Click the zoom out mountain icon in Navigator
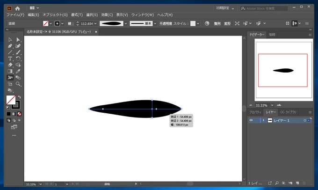This screenshot has width=318, height=190. click(251, 105)
